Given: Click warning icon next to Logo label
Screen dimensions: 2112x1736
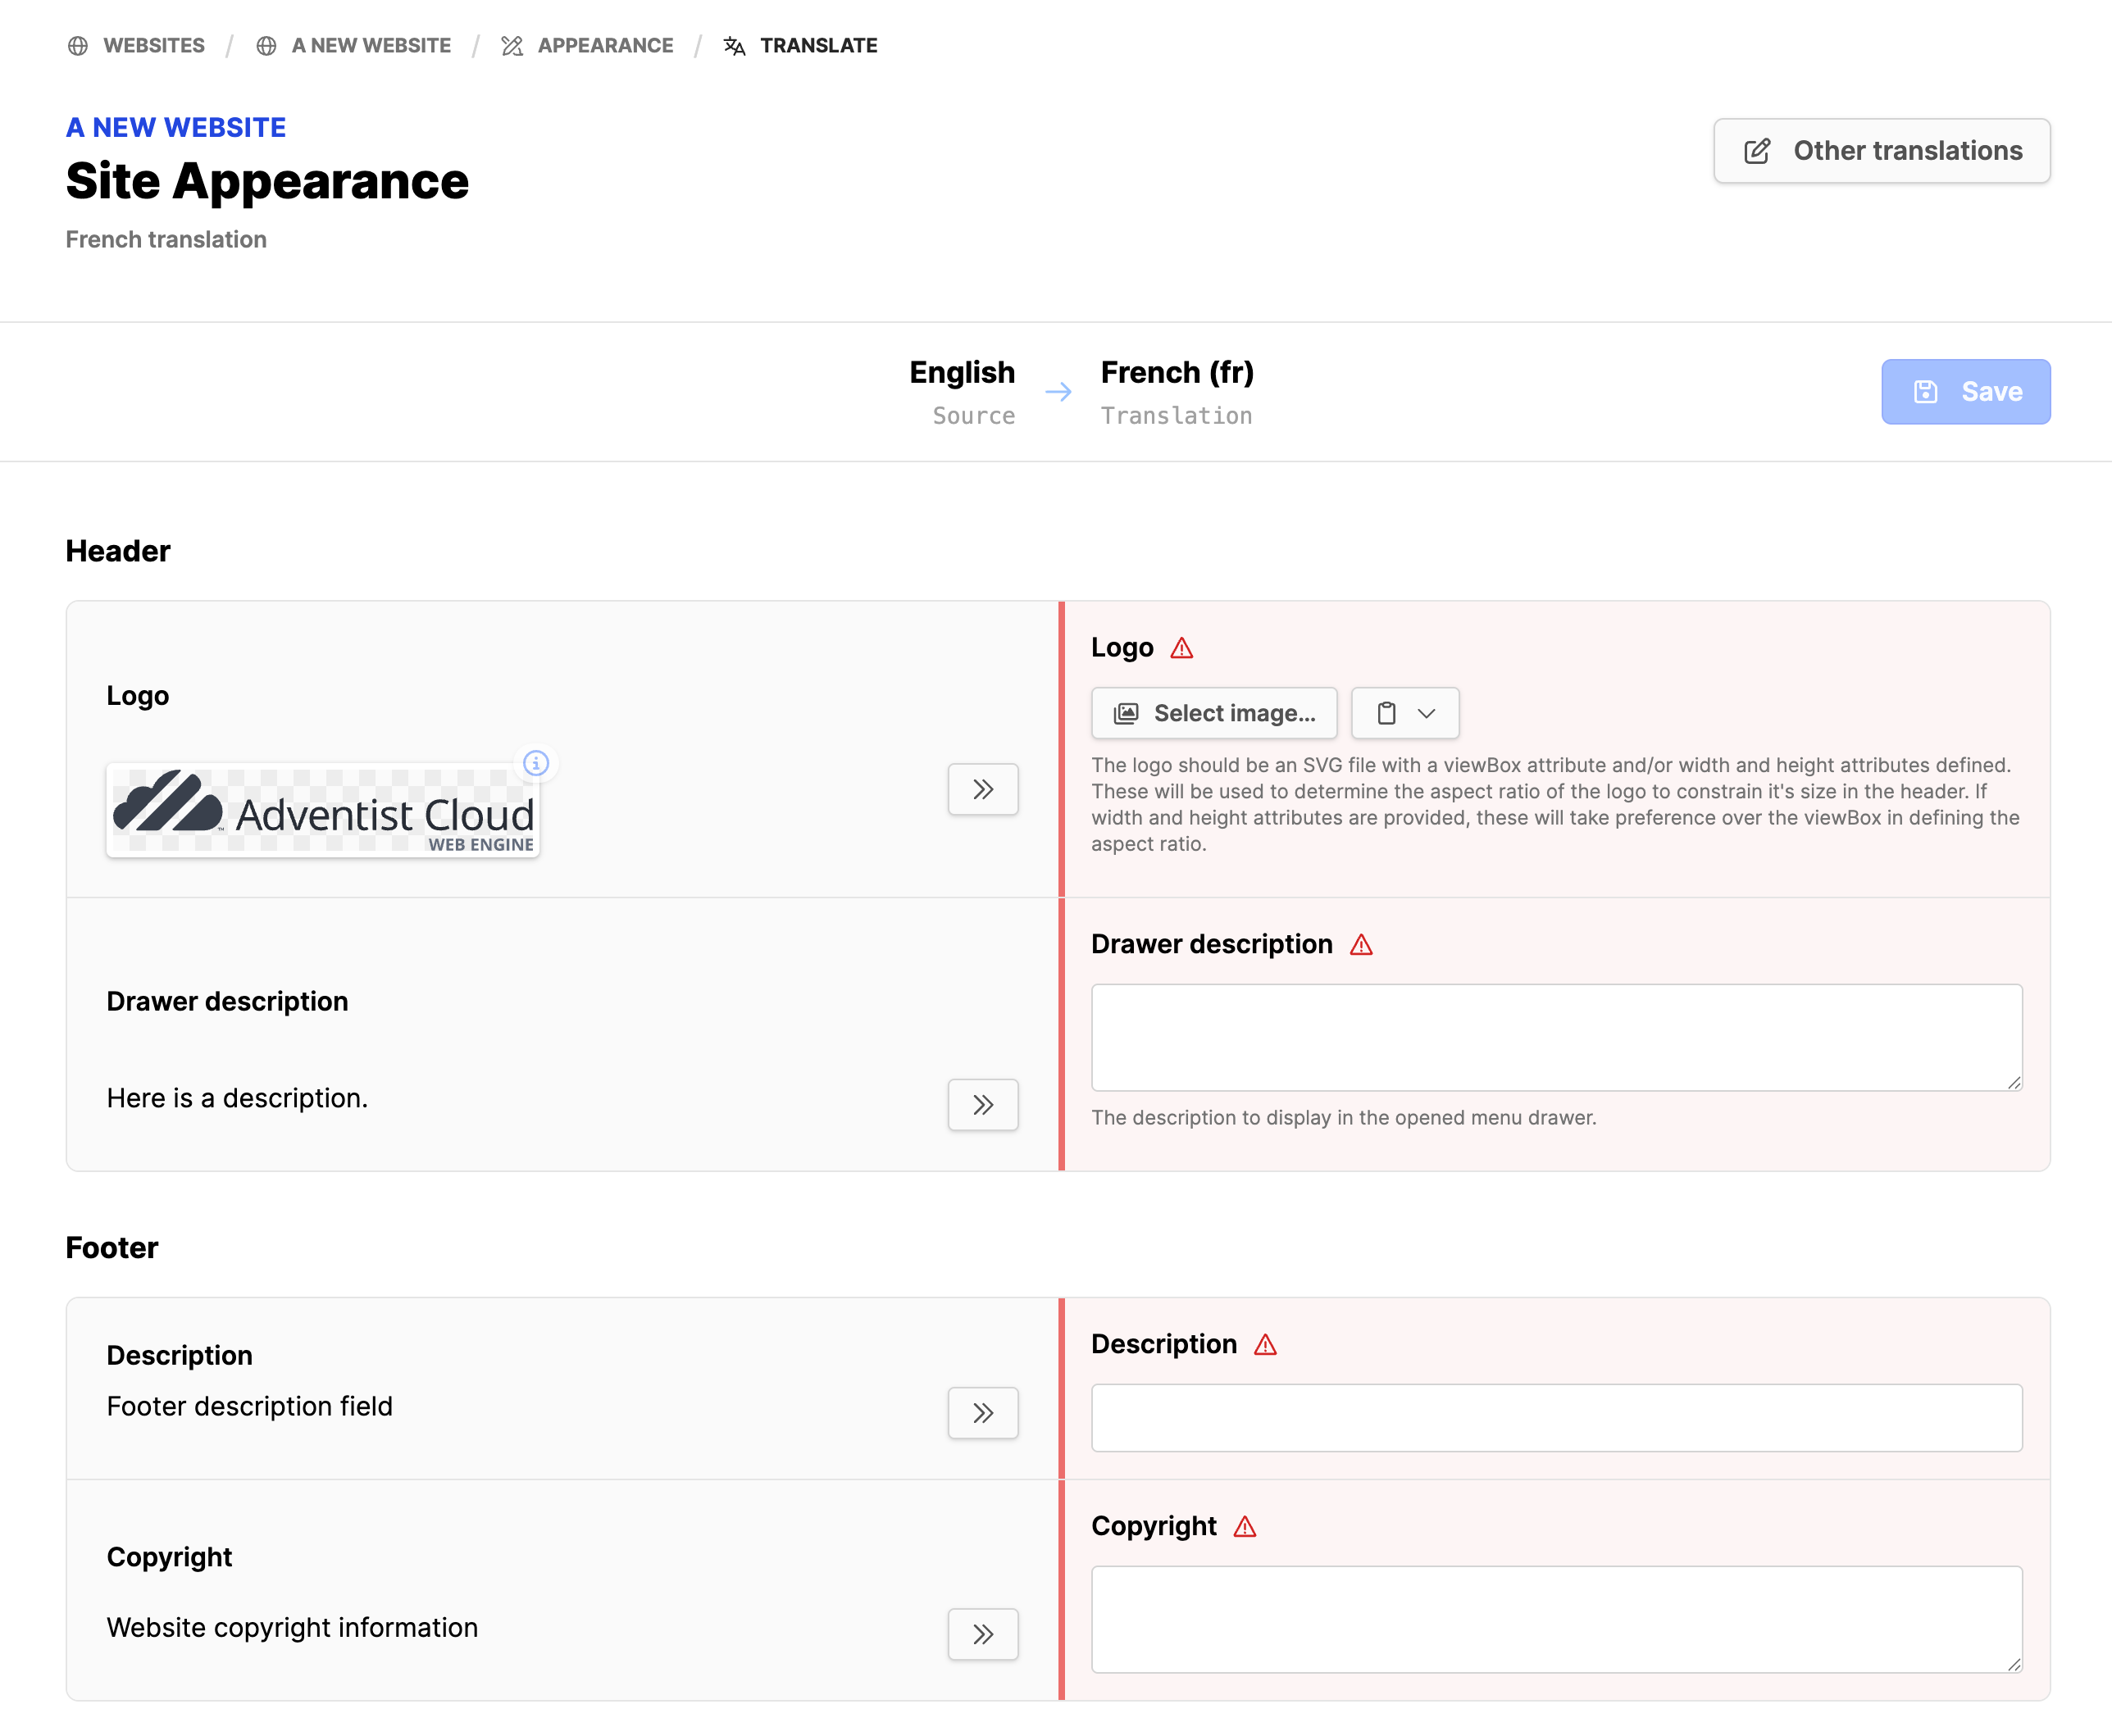Looking at the screenshot, I should pos(1182,648).
